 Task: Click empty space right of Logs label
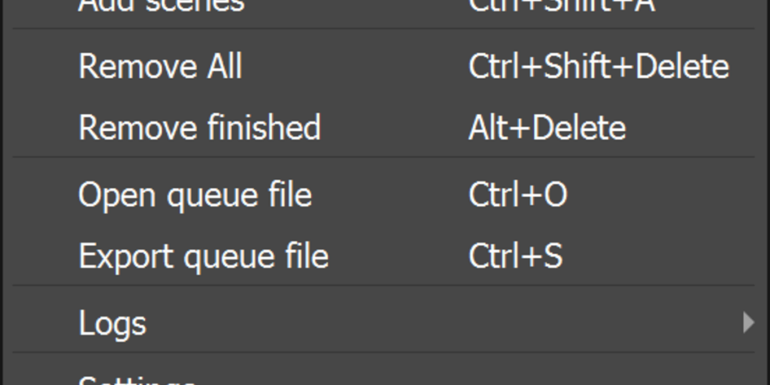click(x=442, y=323)
